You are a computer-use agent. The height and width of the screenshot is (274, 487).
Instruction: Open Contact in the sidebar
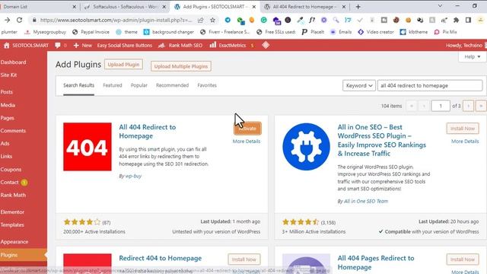pos(10,183)
